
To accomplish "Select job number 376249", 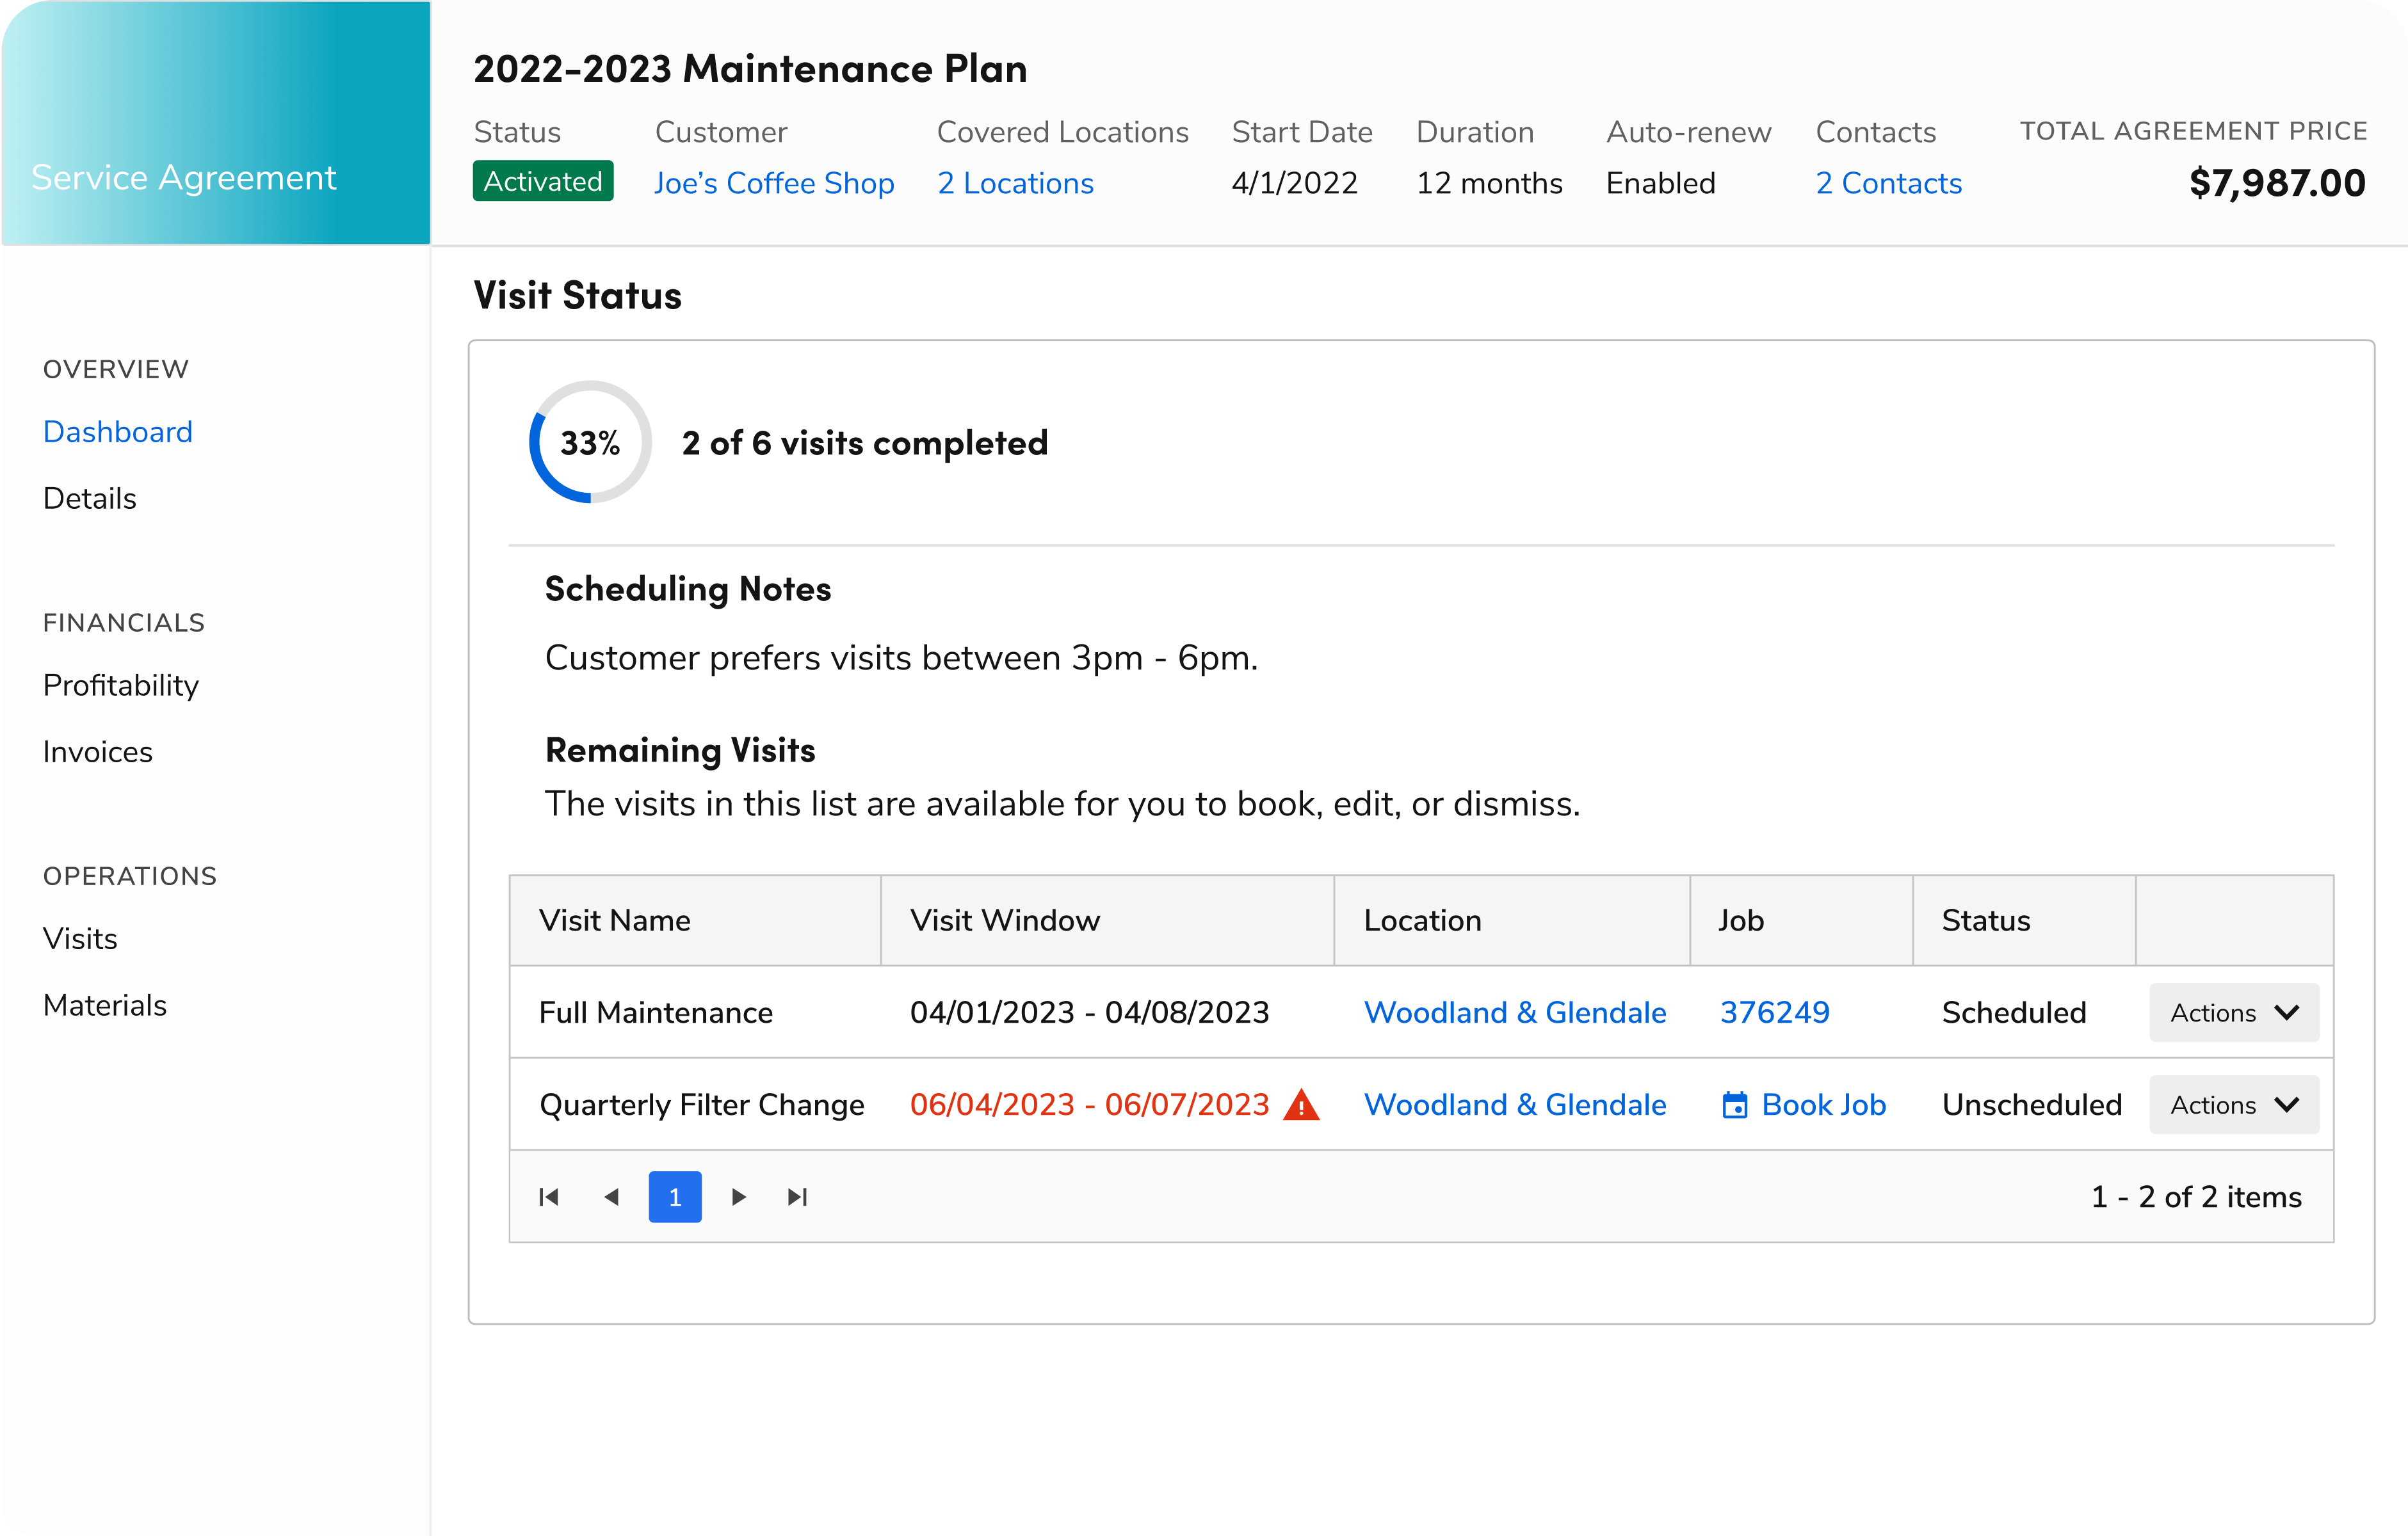I will click(1774, 1011).
